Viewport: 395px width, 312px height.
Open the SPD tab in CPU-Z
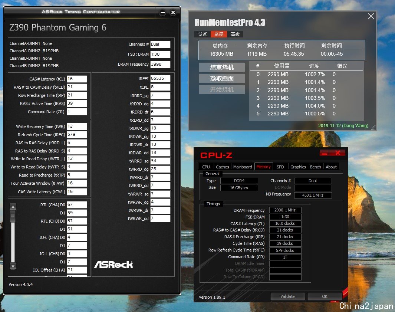click(280, 167)
